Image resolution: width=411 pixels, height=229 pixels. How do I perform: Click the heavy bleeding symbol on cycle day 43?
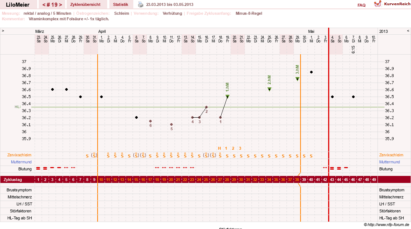(332, 168)
